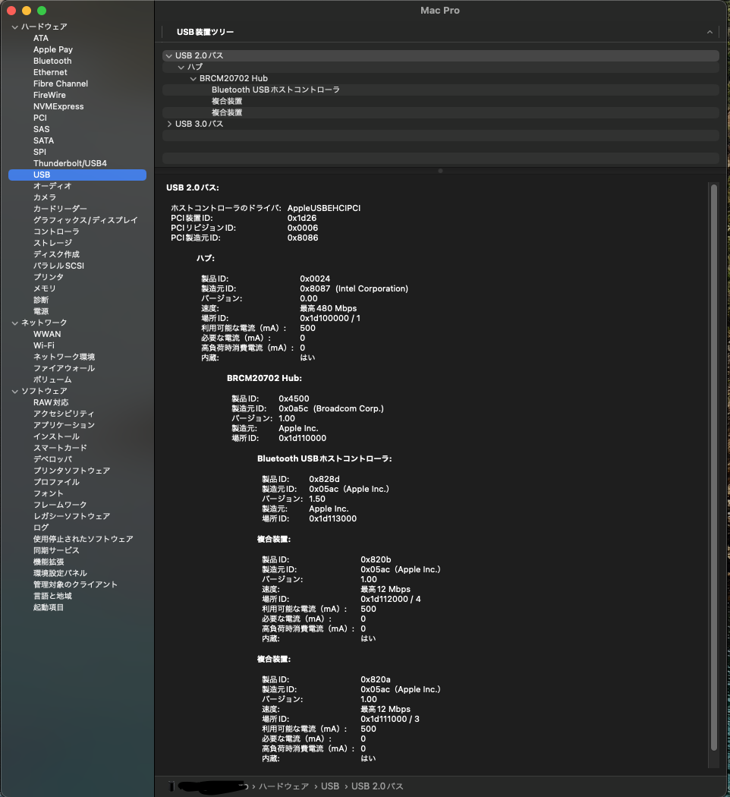
Task: Collapse the ハードウェア section in sidebar
Action: (14, 27)
